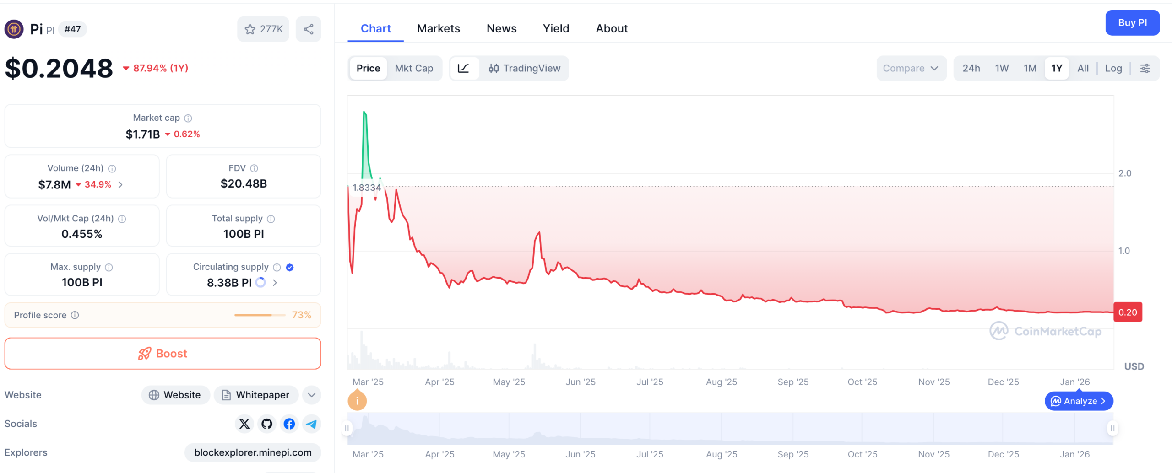Click the Buy PI button

click(1133, 23)
